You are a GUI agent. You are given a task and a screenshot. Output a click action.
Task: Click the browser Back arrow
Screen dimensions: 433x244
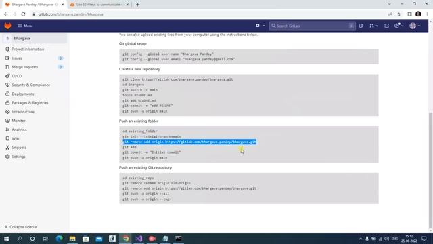(x=6, y=14)
